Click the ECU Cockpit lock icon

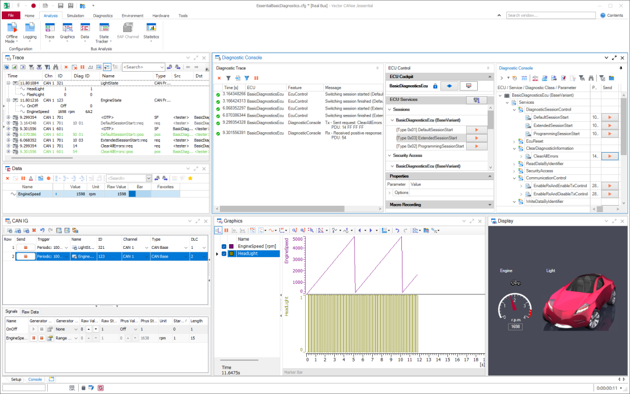435,86
